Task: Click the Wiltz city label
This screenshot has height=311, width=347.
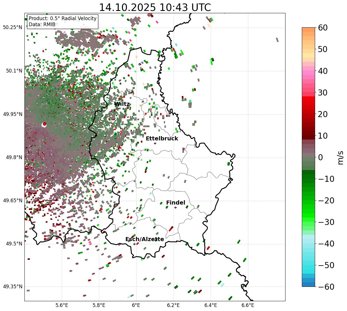Action: pos(122,104)
